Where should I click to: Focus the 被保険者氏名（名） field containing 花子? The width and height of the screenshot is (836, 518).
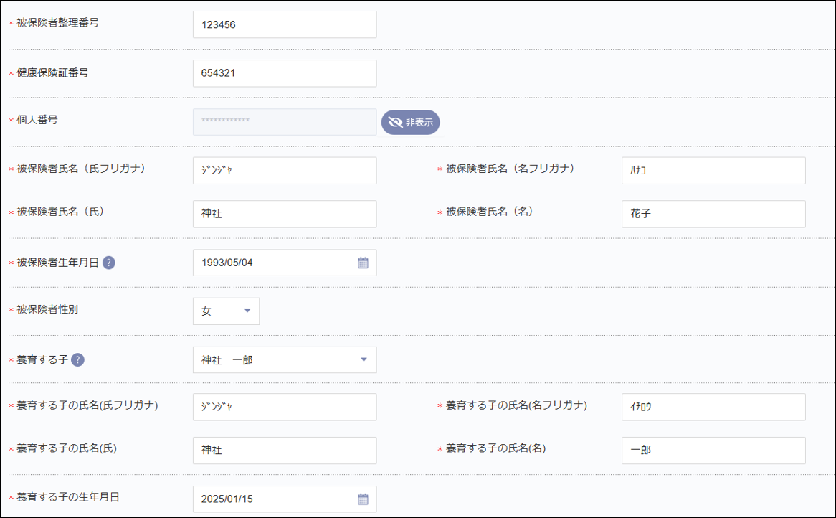coord(713,214)
